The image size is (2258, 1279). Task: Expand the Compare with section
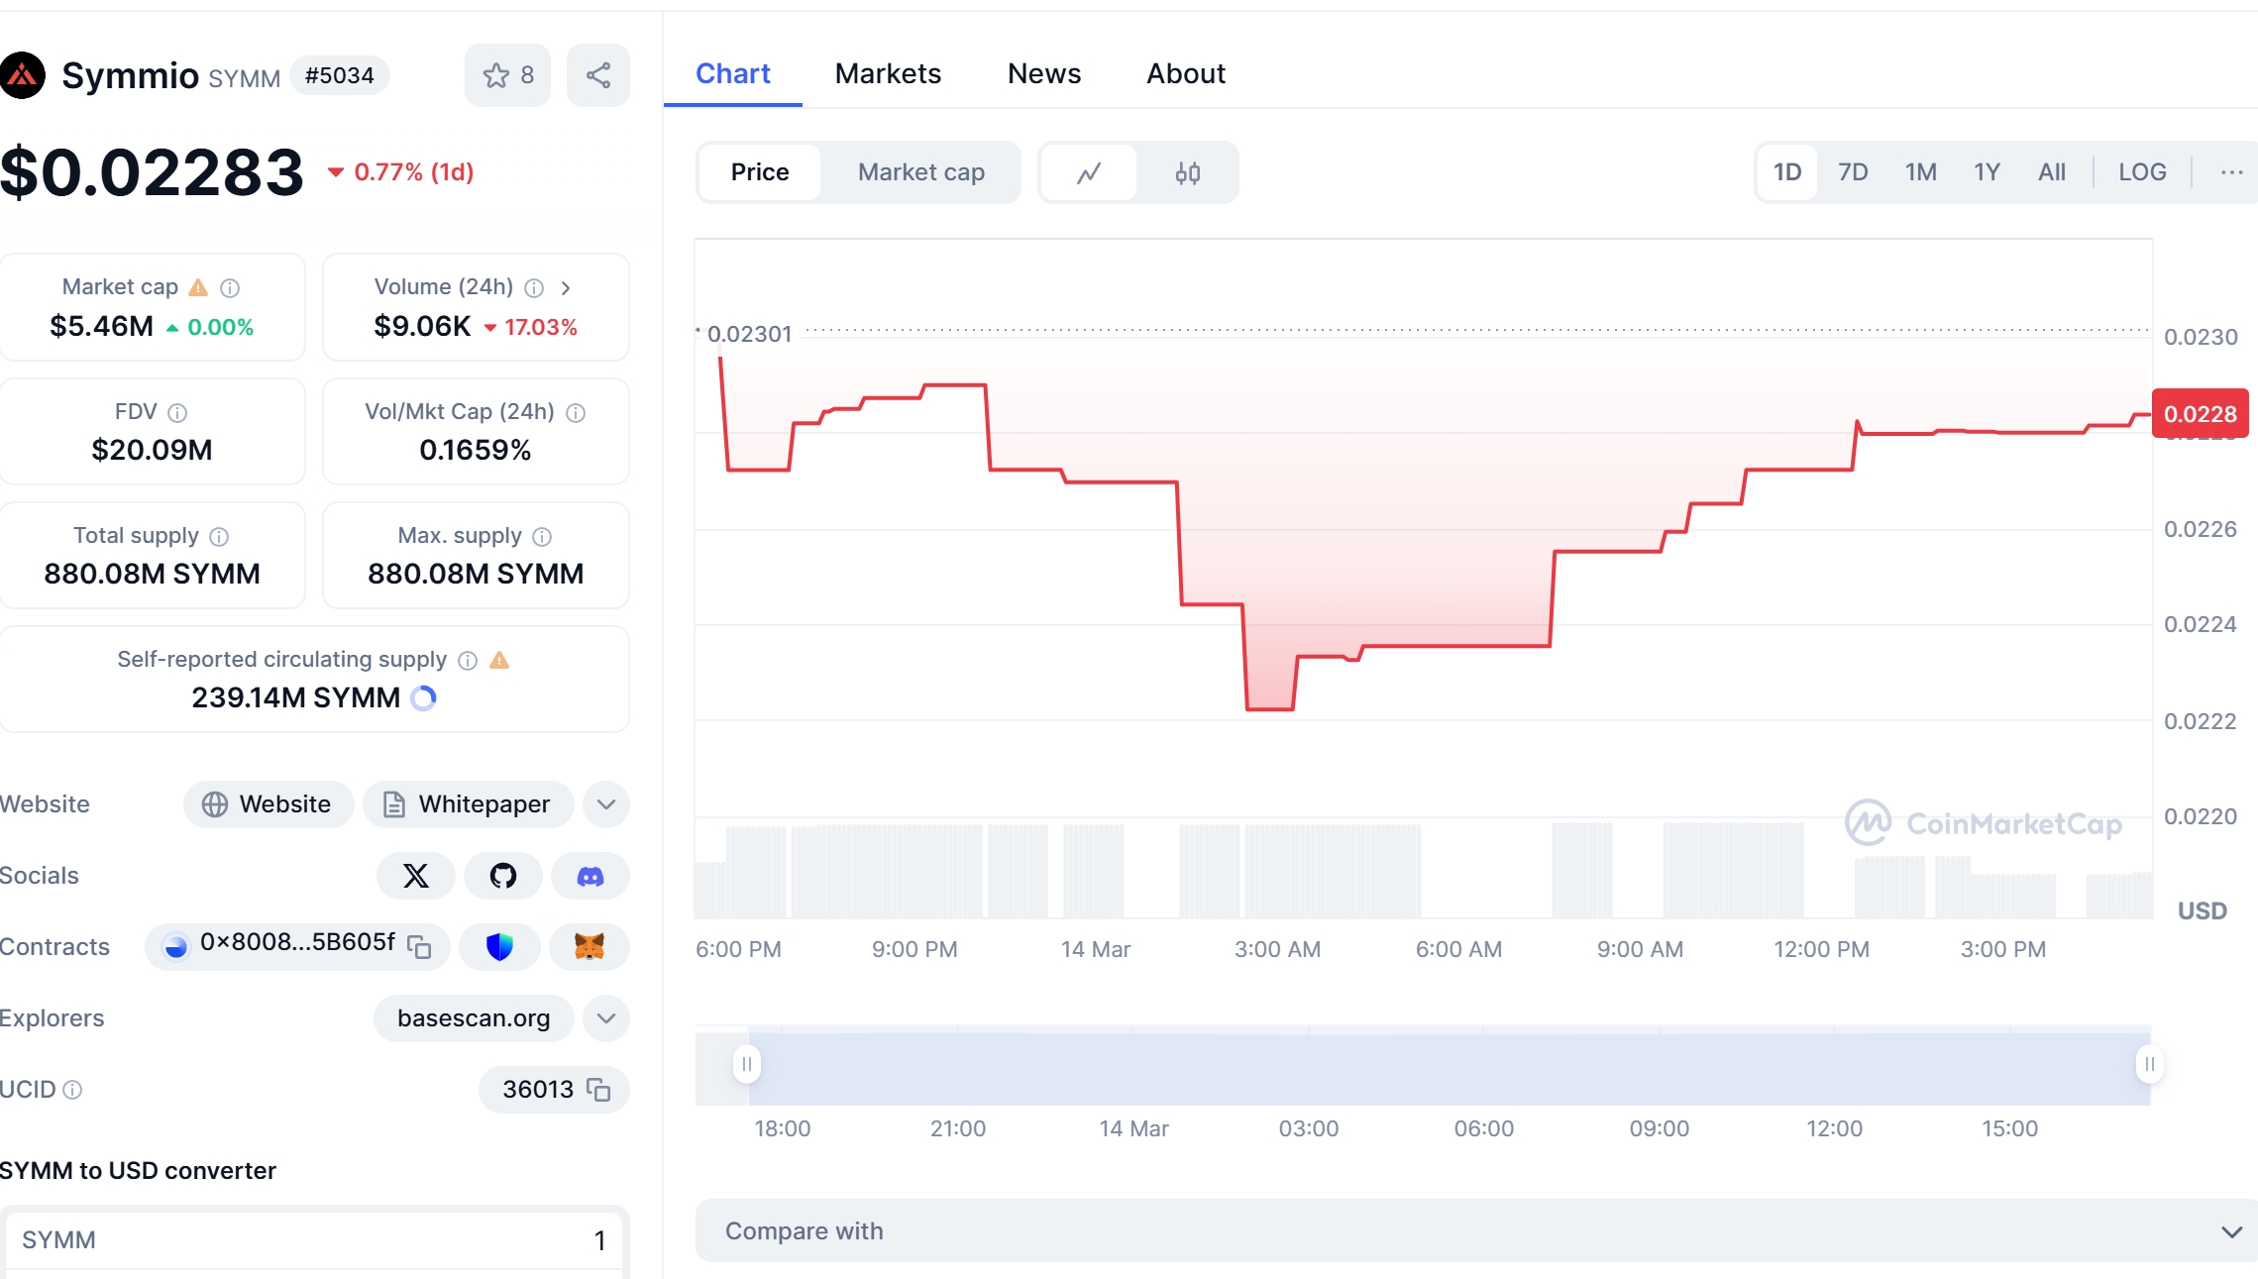[2228, 1227]
